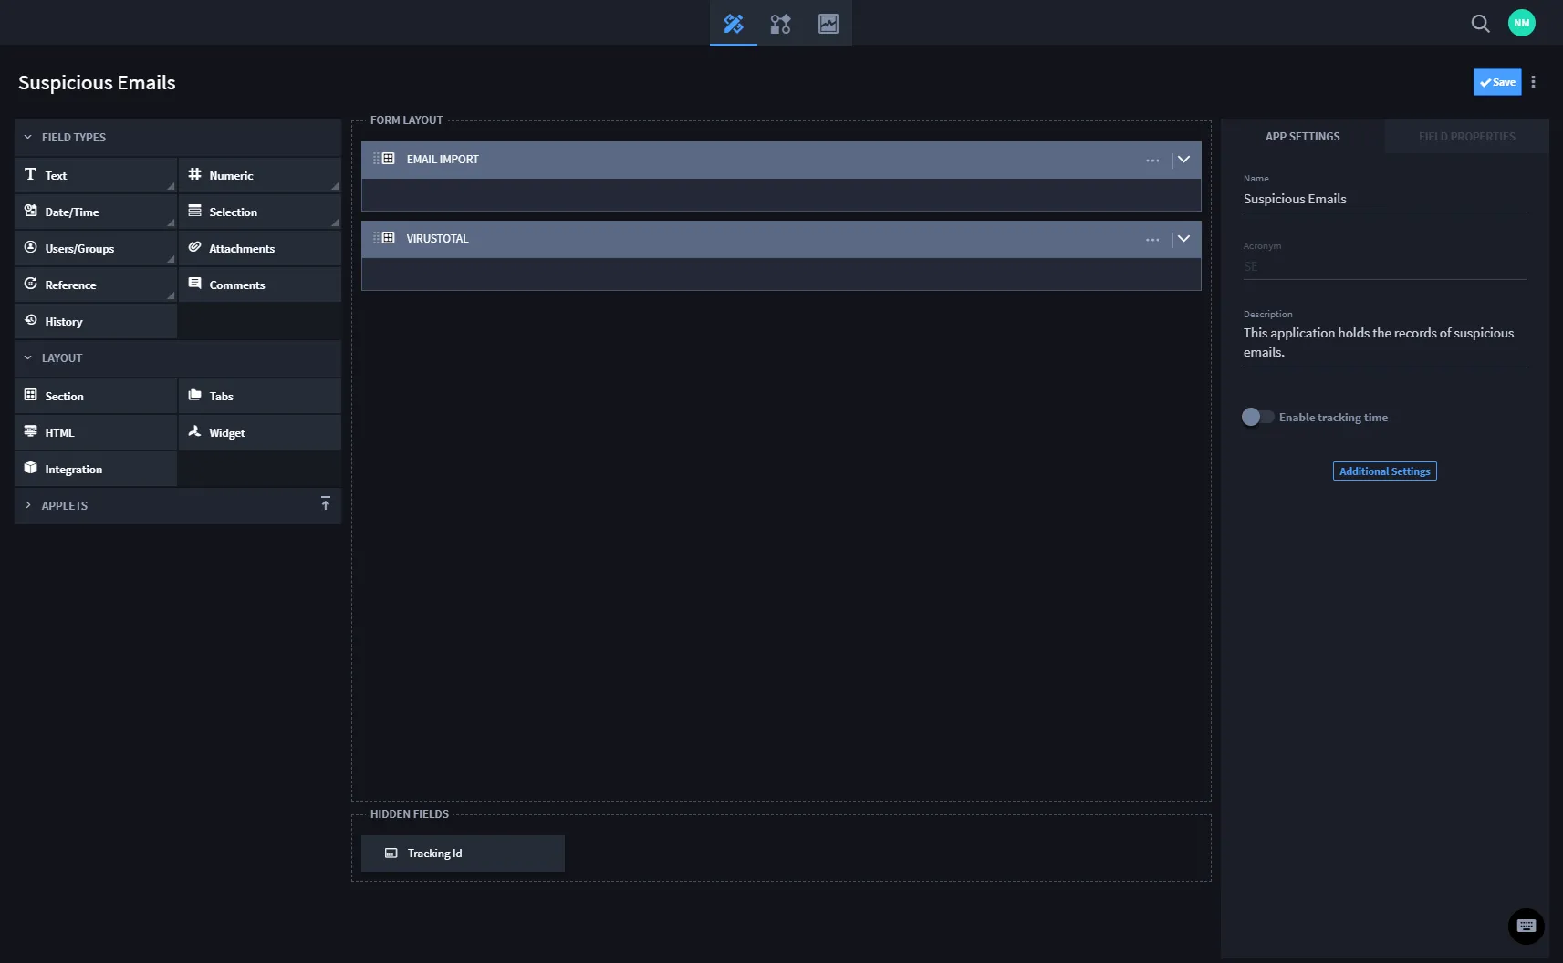This screenshot has height=963, width=1563.
Task: Select the Reference field type
Action: (96, 285)
